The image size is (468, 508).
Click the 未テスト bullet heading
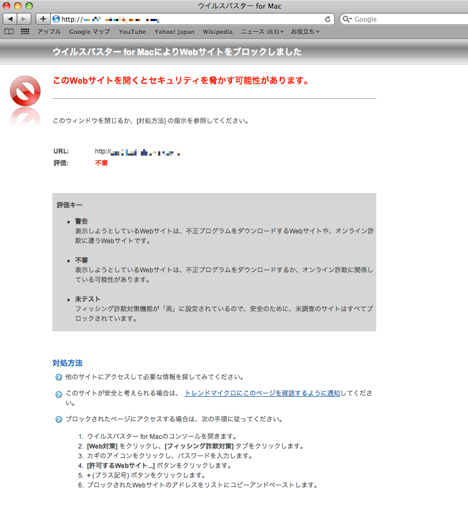click(87, 299)
